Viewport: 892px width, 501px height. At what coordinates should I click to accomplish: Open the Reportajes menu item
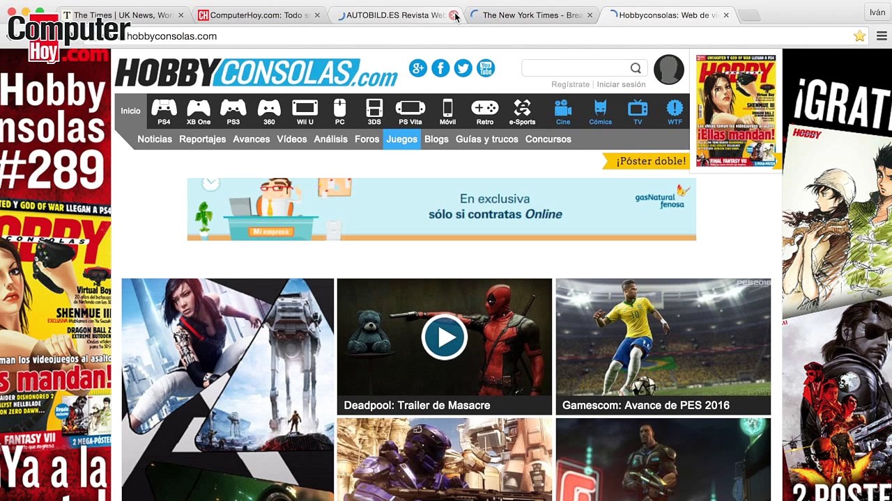(202, 139)
